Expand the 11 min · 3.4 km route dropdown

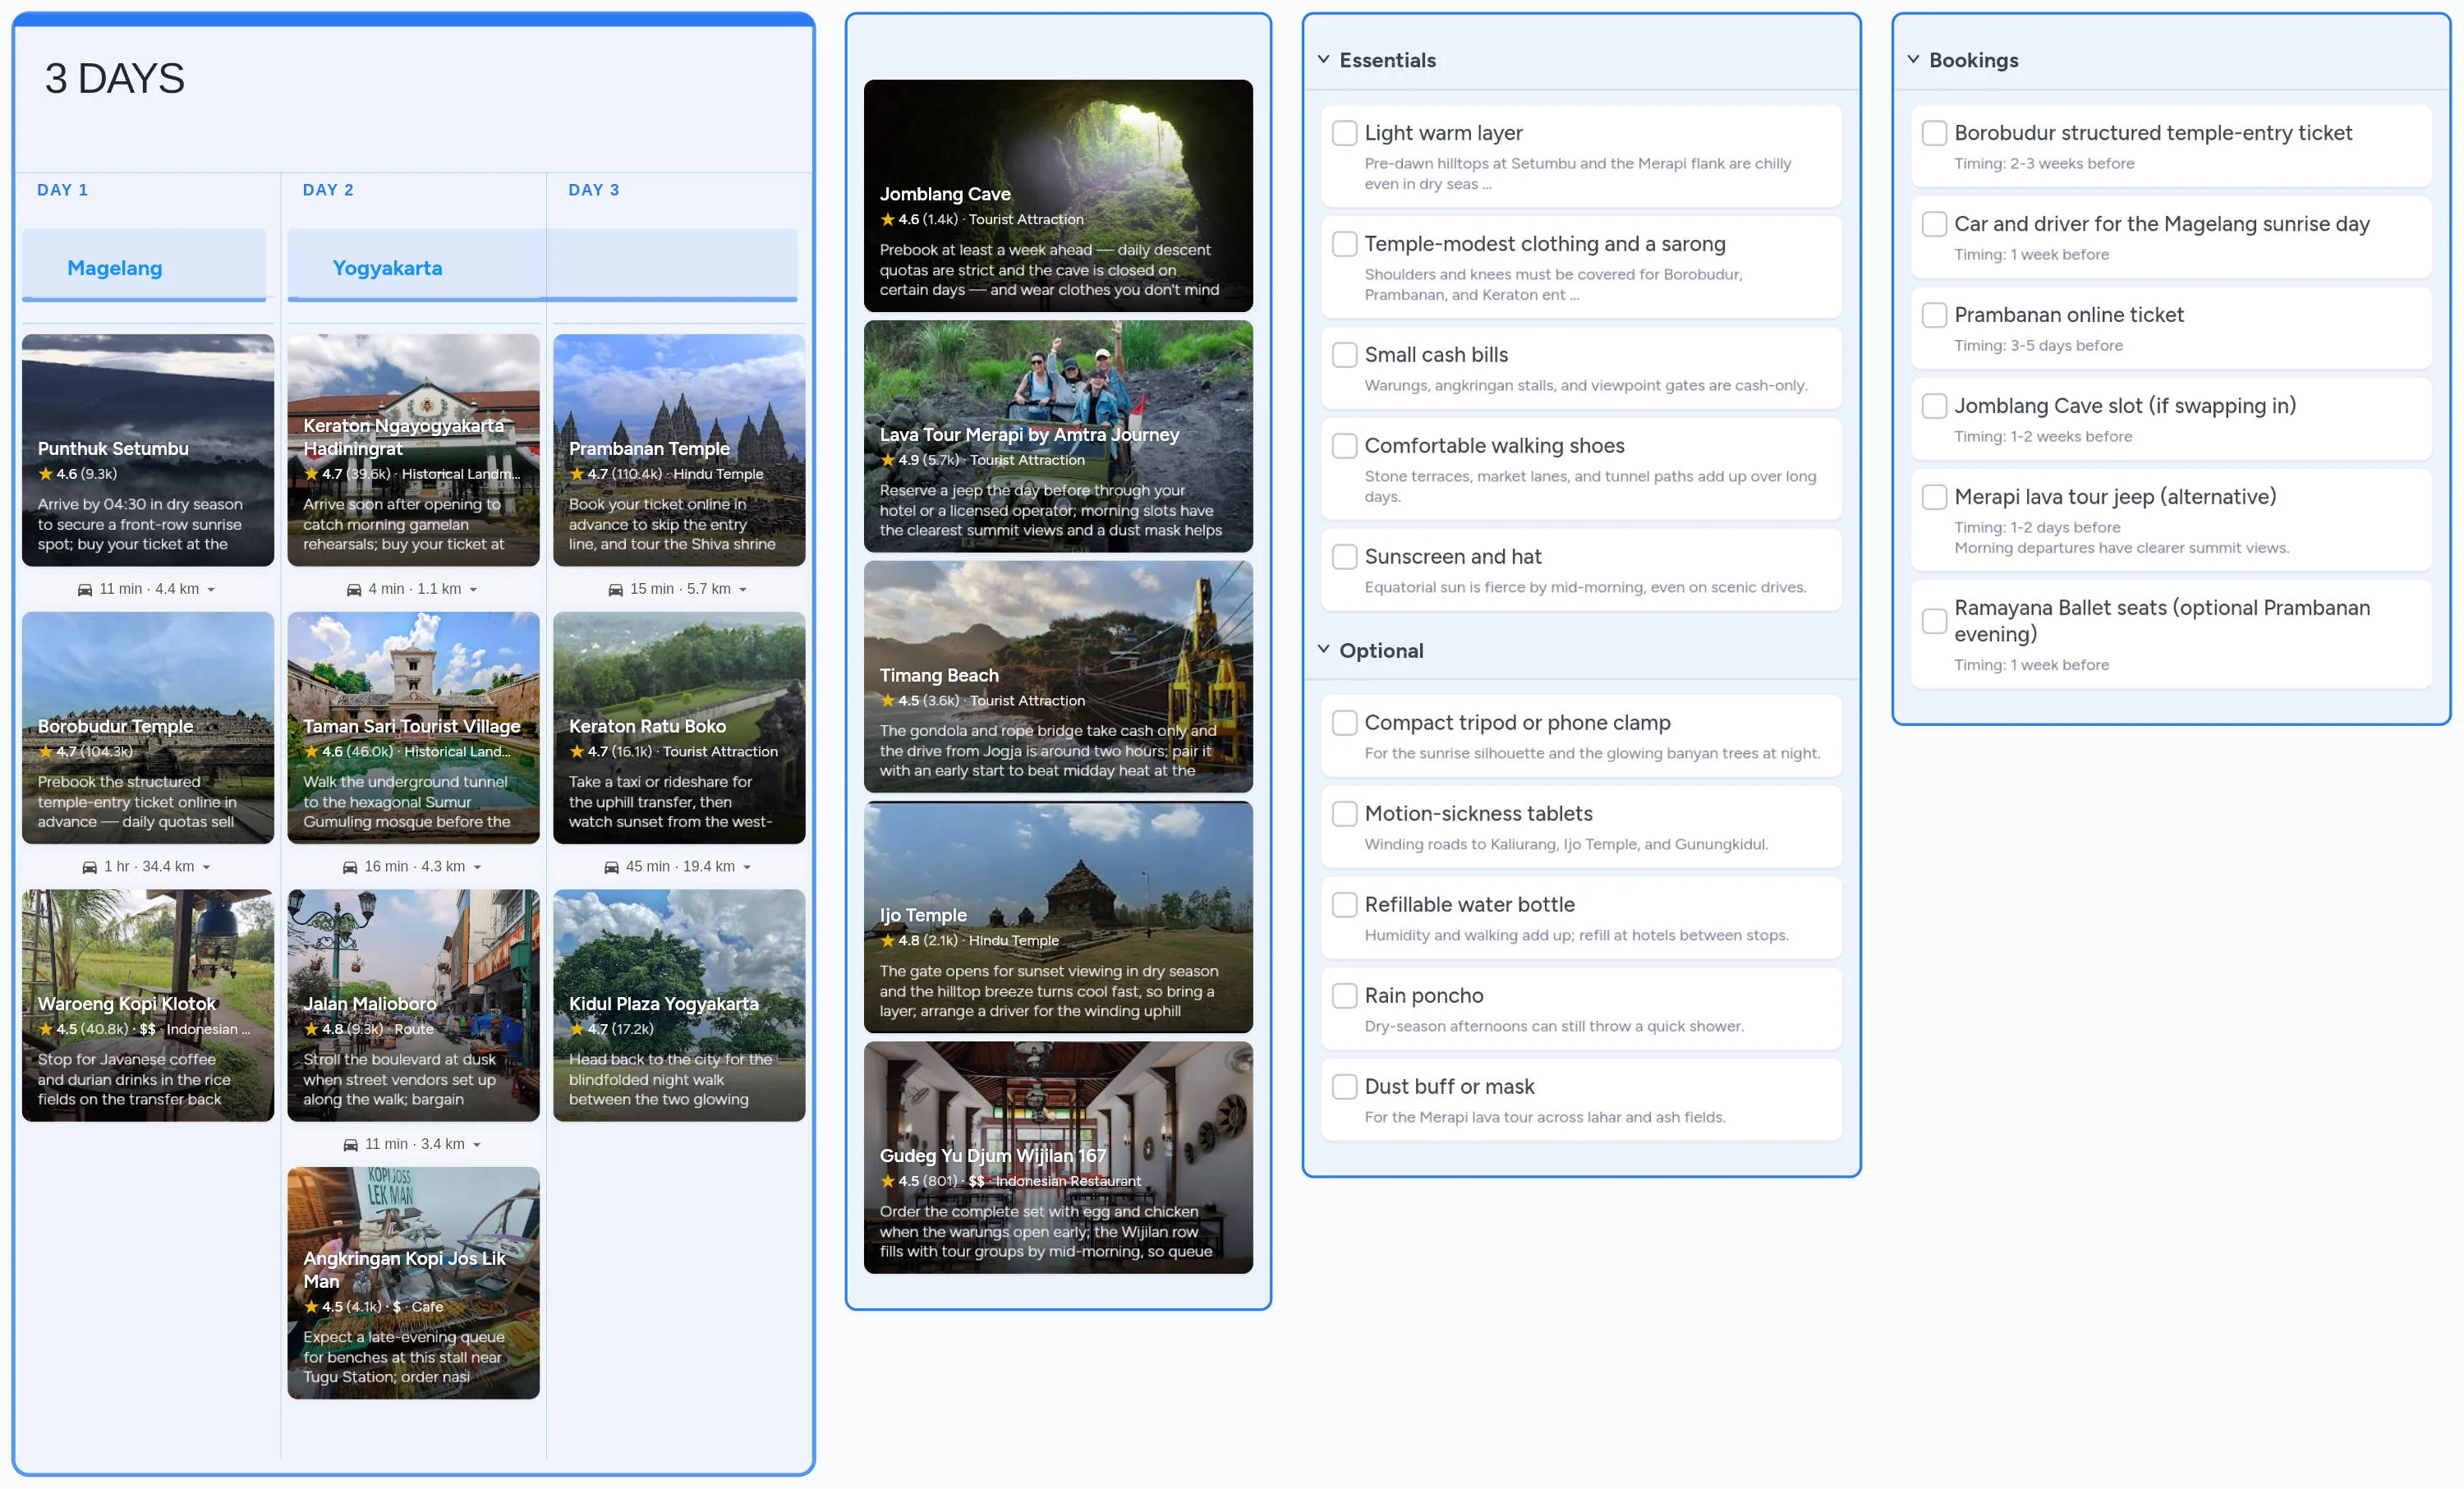tap(476, 1145)
